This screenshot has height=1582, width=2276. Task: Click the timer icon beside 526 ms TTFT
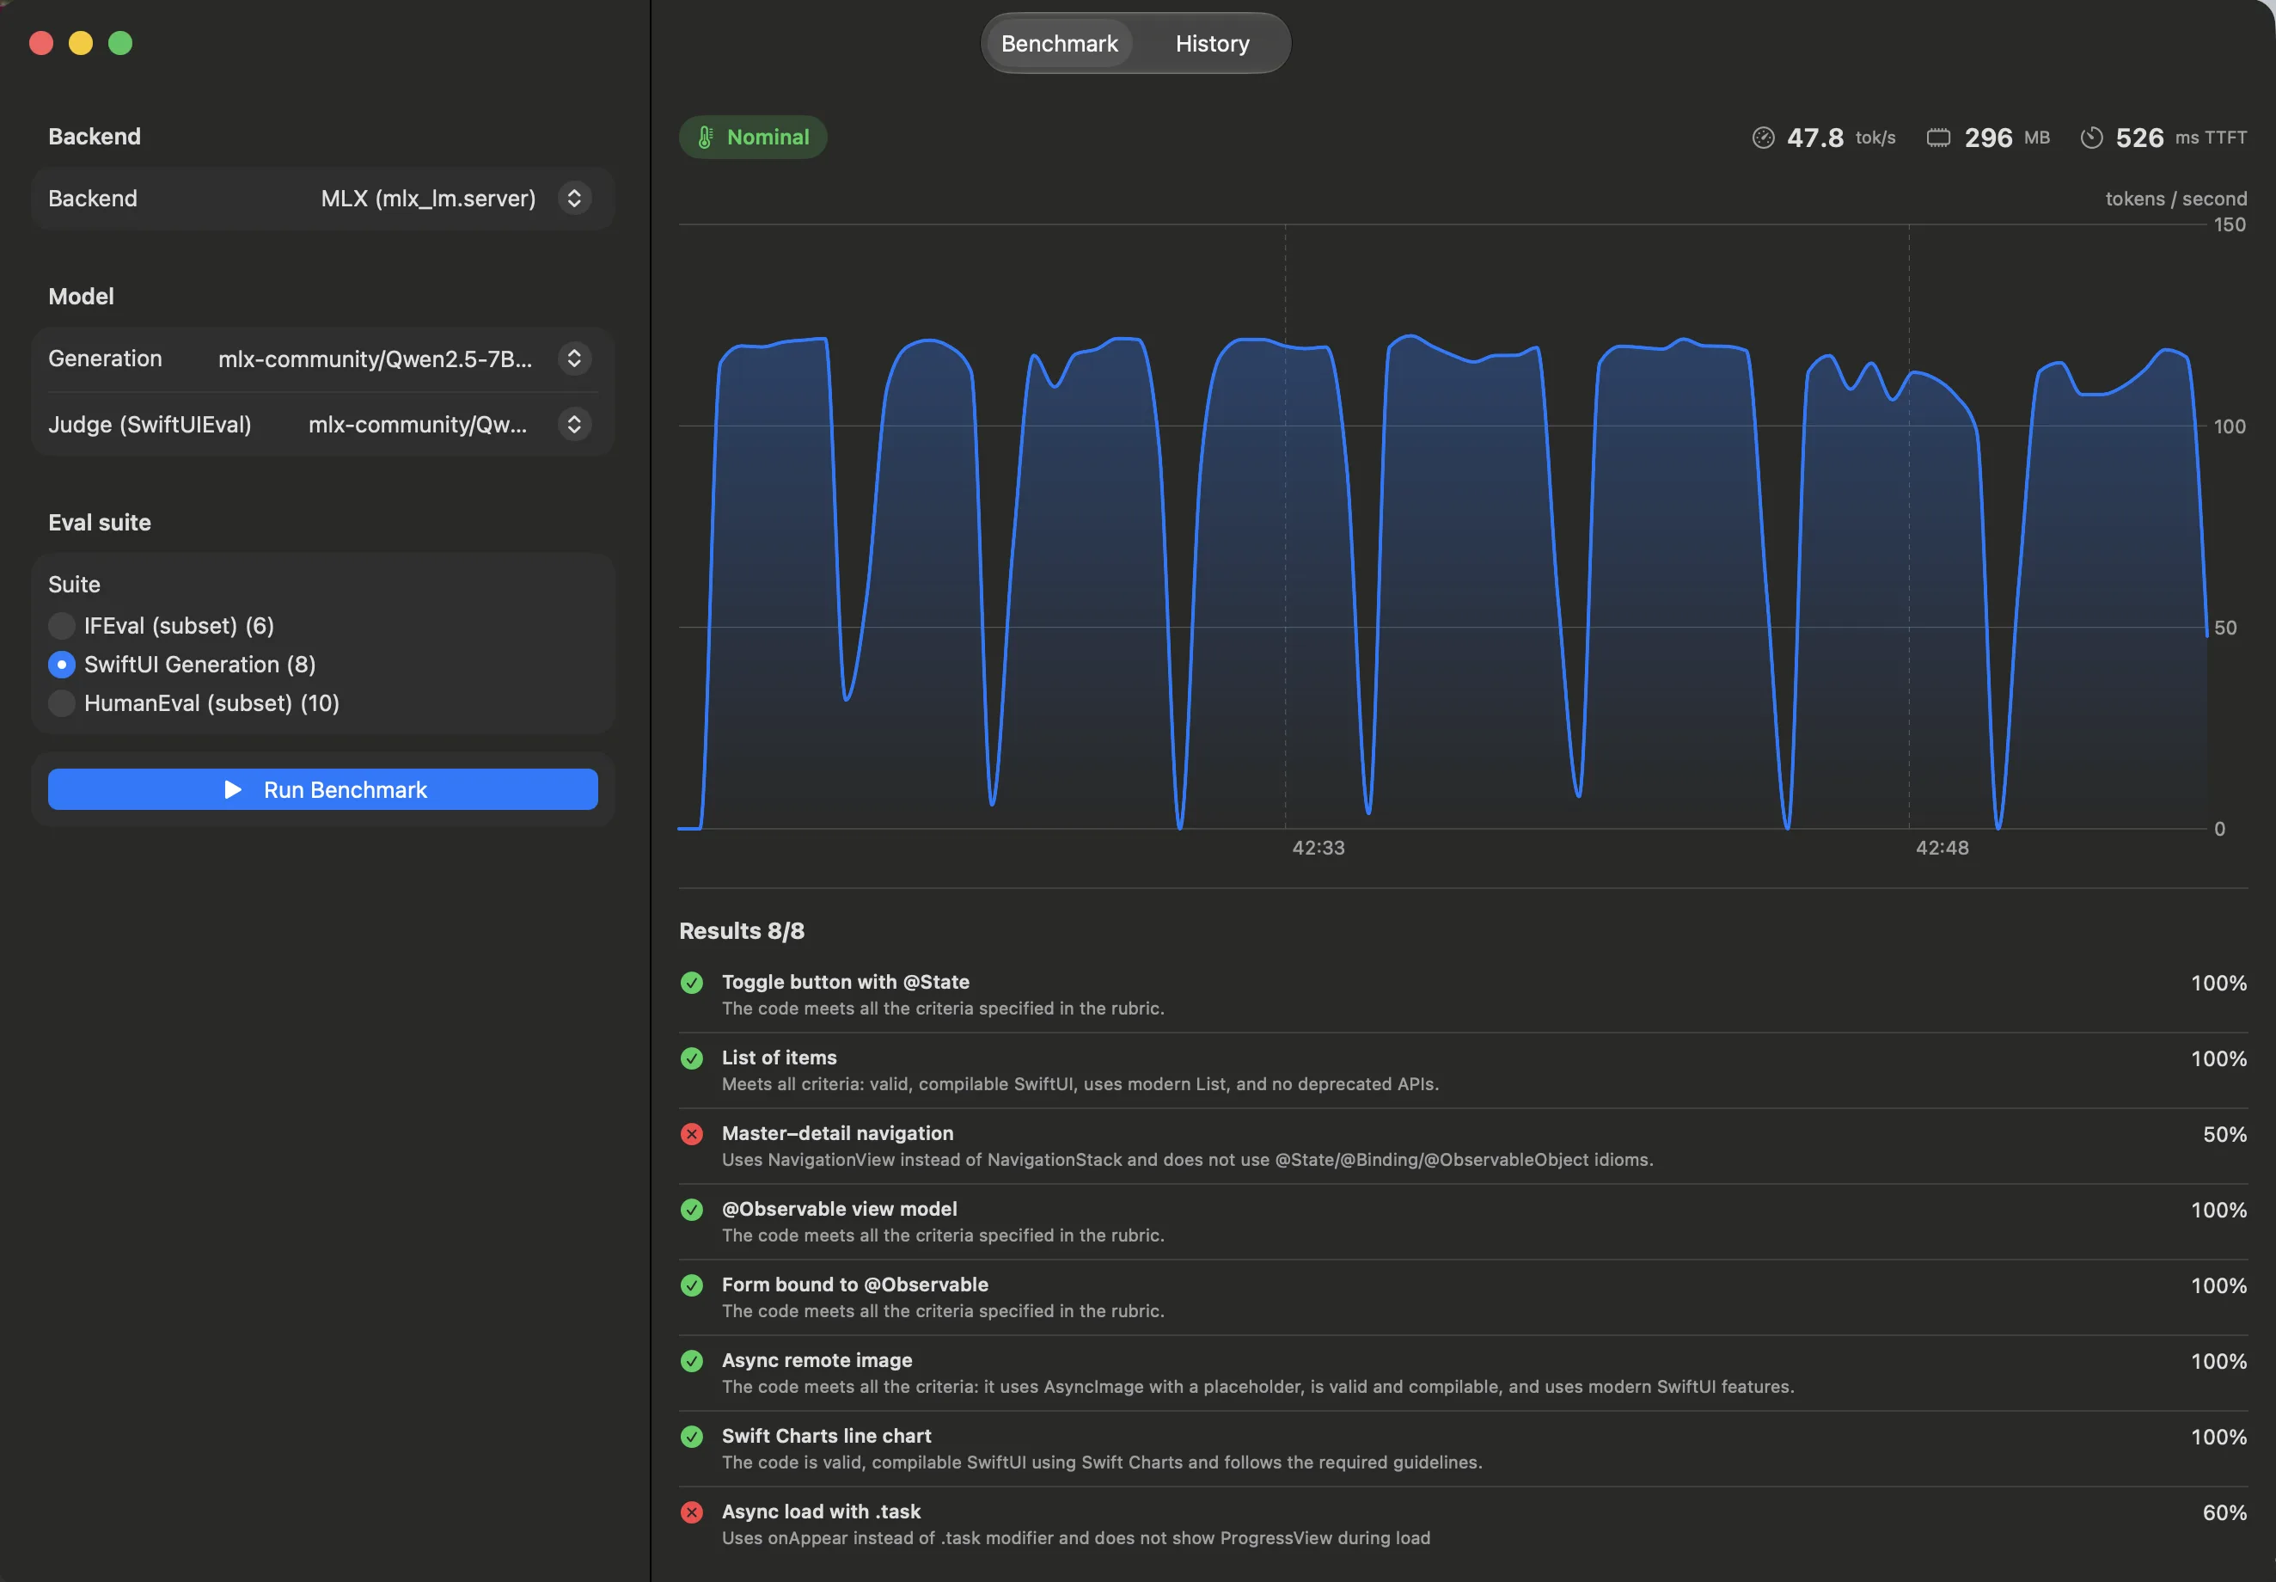[2092, 138]
